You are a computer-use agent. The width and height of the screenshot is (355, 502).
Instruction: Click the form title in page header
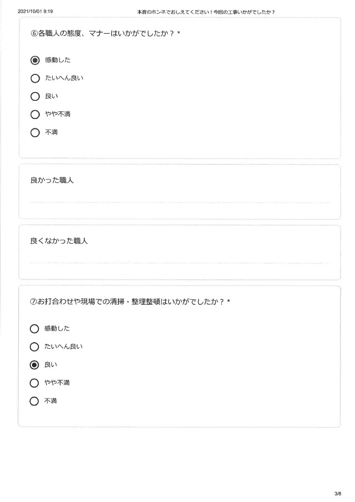click(x=206, y=12)
